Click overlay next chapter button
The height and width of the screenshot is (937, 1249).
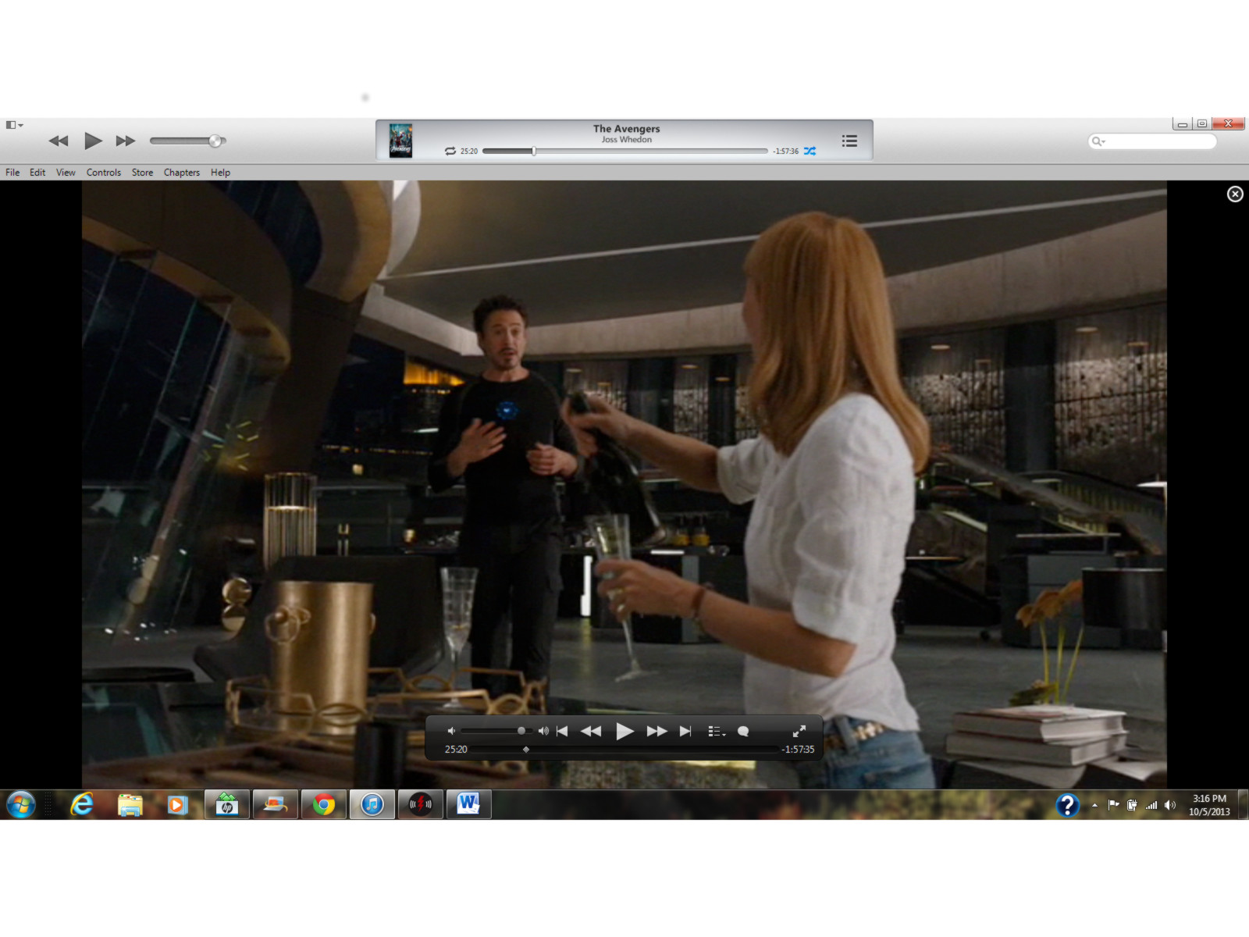coord(685,731)
